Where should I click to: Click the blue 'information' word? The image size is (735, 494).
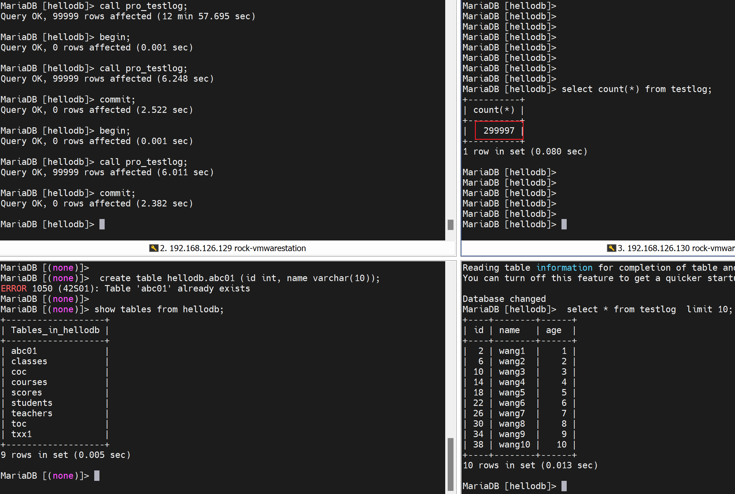point(564,268)
